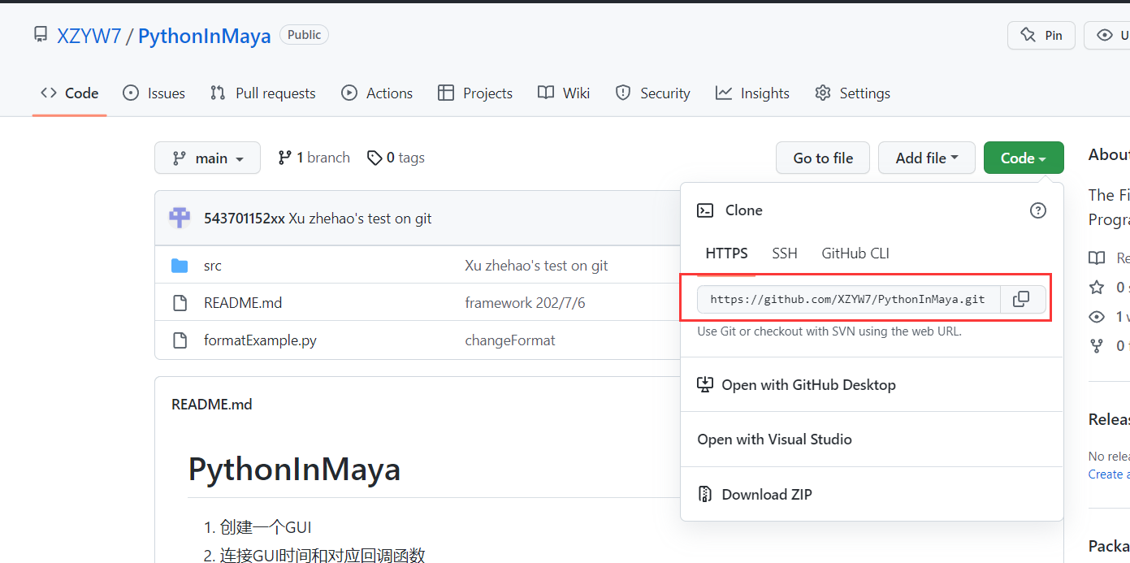Click the Pull requests merge icon
Image resolution: width=1130 pixels, height=563 pixels.
[x=218, y=93]
